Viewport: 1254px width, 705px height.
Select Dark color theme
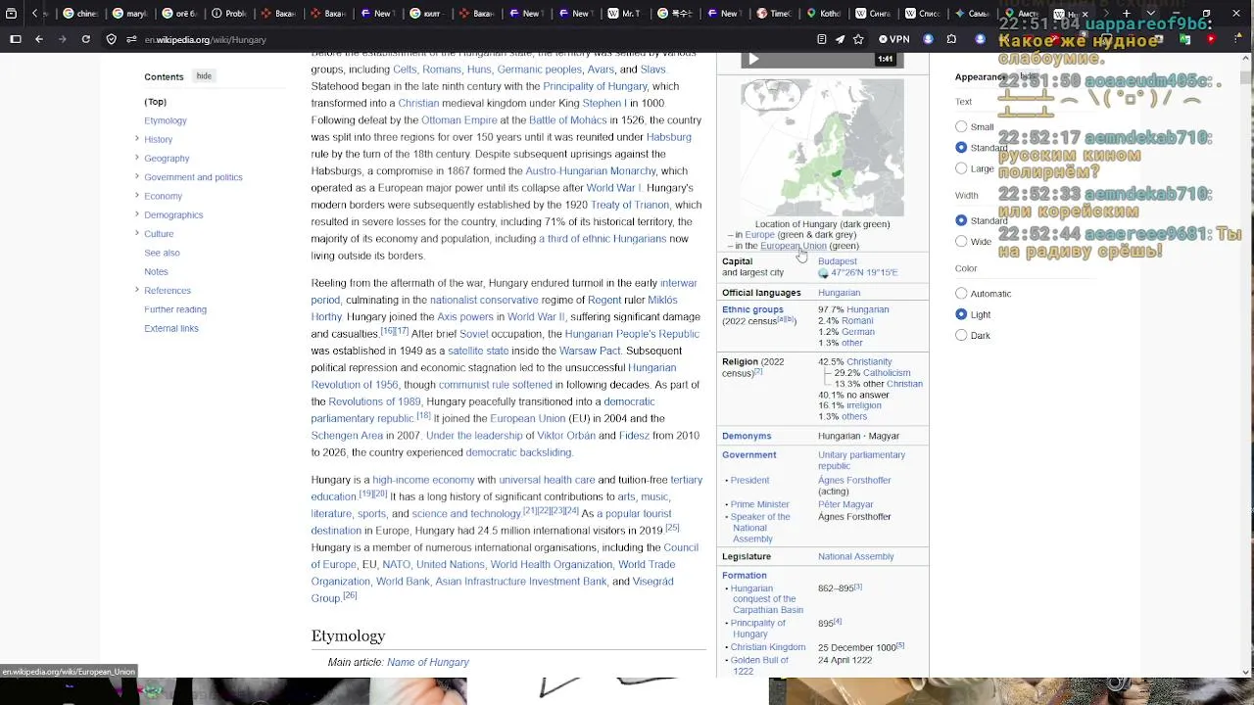pyautogui.click(x=961, y=335)
